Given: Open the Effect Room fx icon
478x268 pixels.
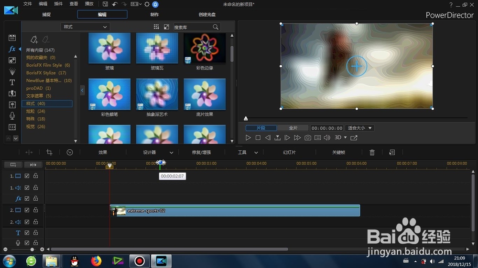Looking at the screenshot, I should (12, 49).
